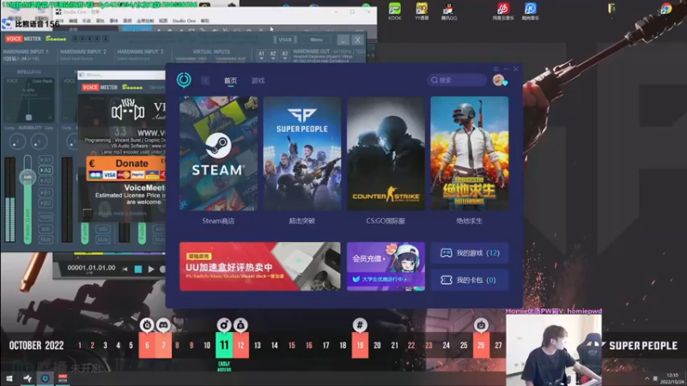Viewport: 687px width, 386px height.
Task: Open A2 hardware out device dropdown
Action: point(273,55)
